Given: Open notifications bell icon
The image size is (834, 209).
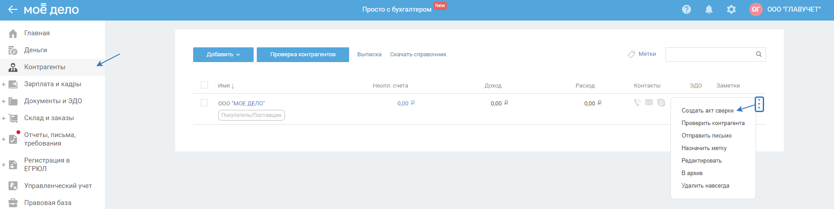Looking at the screenshot, I should [709, 9].
